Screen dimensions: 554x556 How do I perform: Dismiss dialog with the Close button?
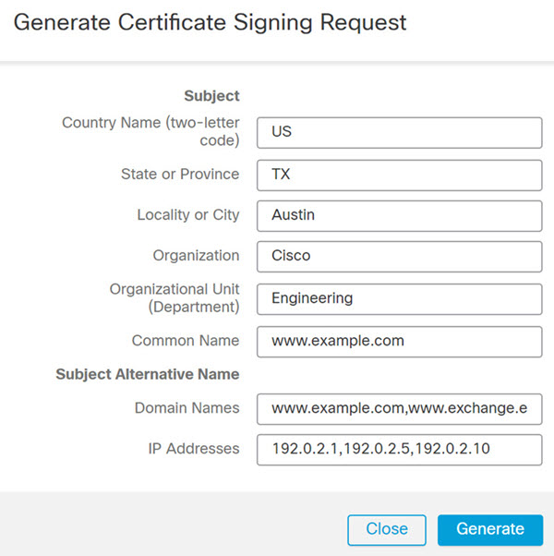[x=386, y=529]
